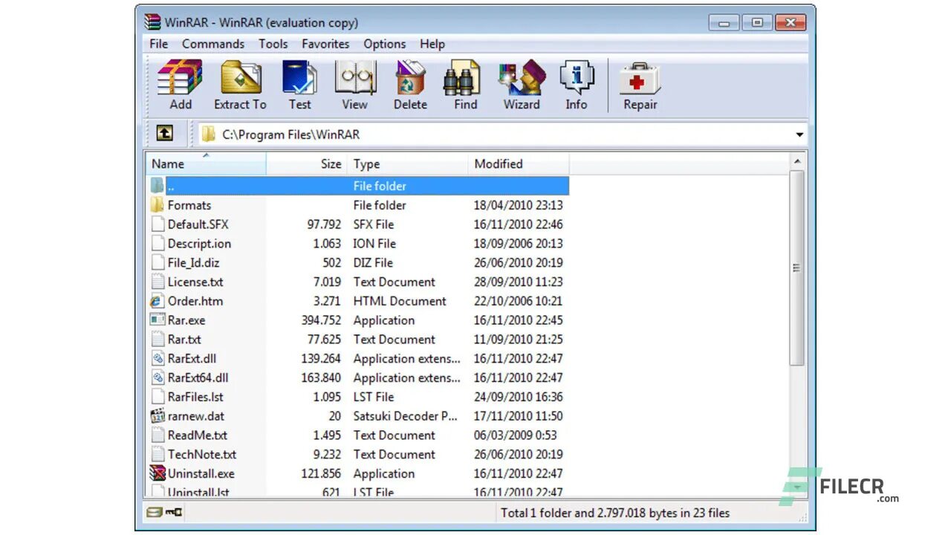The image size is (951, 535).
Task: Click the status bar total bytes text
Action: (x=615, y=513)
